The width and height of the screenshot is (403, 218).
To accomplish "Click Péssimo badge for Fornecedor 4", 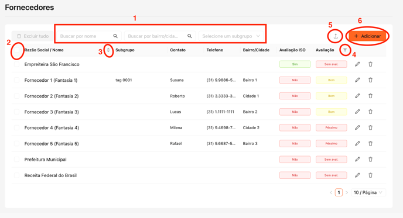I will click(332, 127).
